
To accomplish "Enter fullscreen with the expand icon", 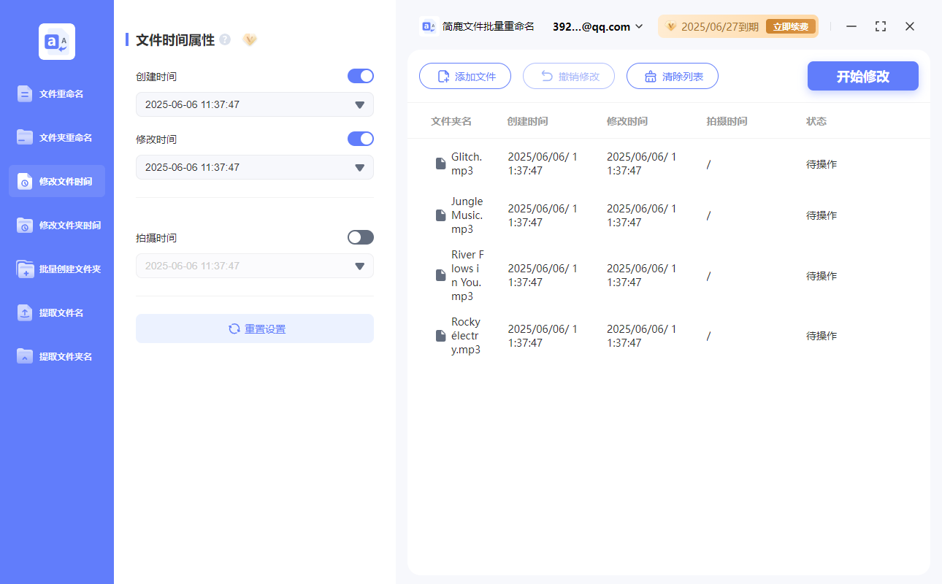I will click(x=880, y=26).
